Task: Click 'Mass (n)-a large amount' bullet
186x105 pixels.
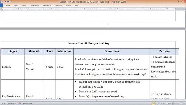Action: 101,97
